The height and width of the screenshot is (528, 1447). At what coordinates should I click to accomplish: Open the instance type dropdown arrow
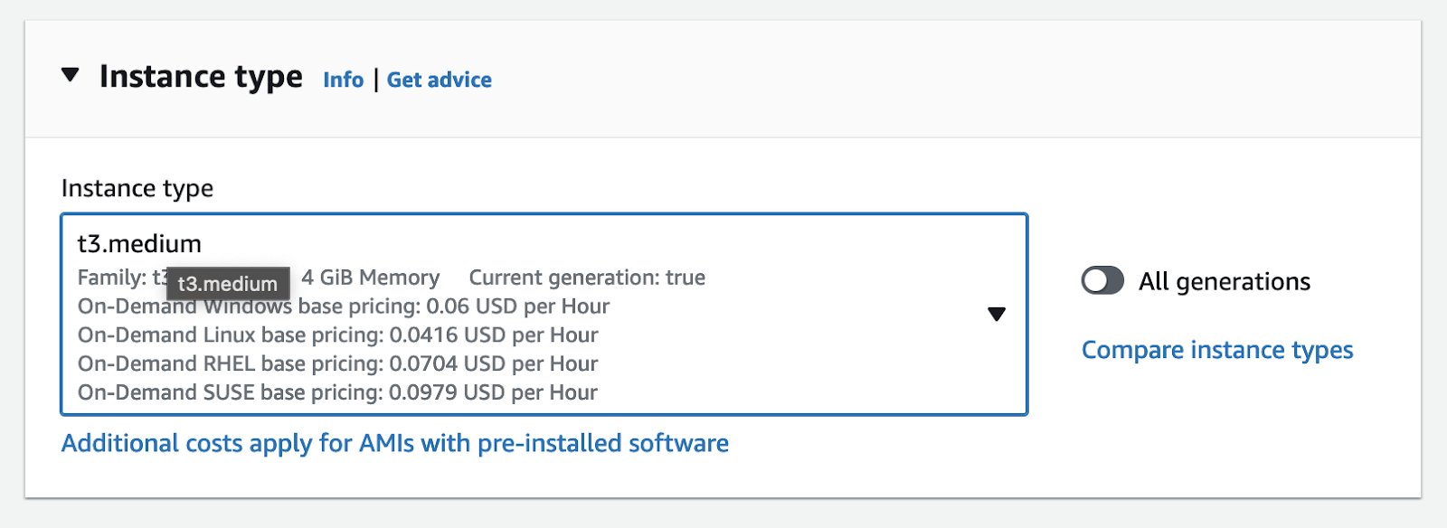pyautogui.click(x=996, y=314)
